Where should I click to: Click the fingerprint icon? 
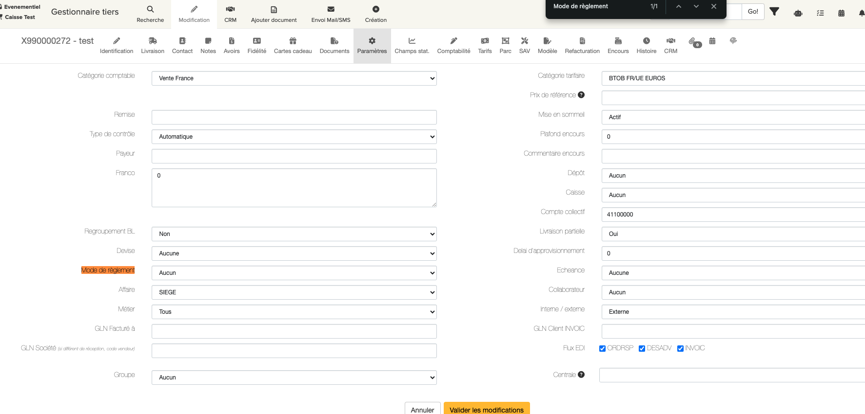(x=733, y=41)
